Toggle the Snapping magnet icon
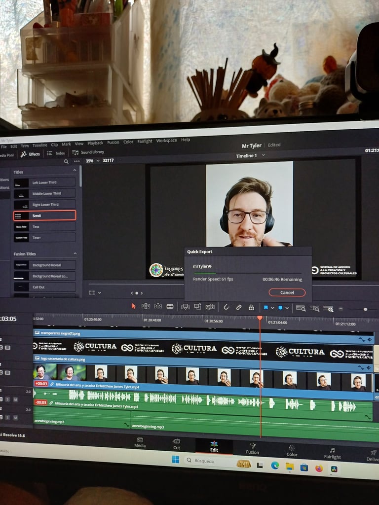Viewport: 379px width, 505px height. (227, 307)
